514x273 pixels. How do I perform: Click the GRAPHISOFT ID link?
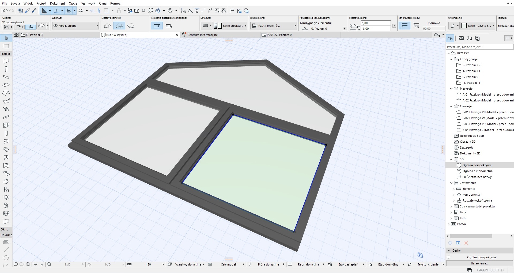[490, 270]
